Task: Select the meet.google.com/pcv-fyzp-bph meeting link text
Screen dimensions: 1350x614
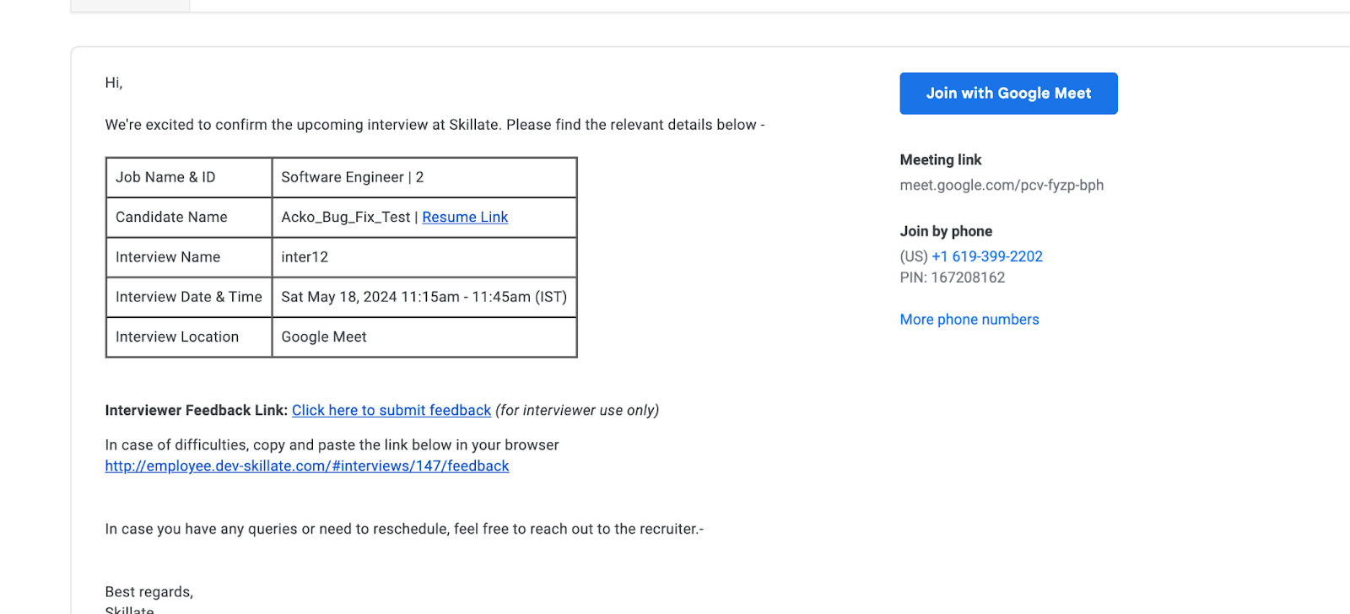Action: tap(1002, 186)
